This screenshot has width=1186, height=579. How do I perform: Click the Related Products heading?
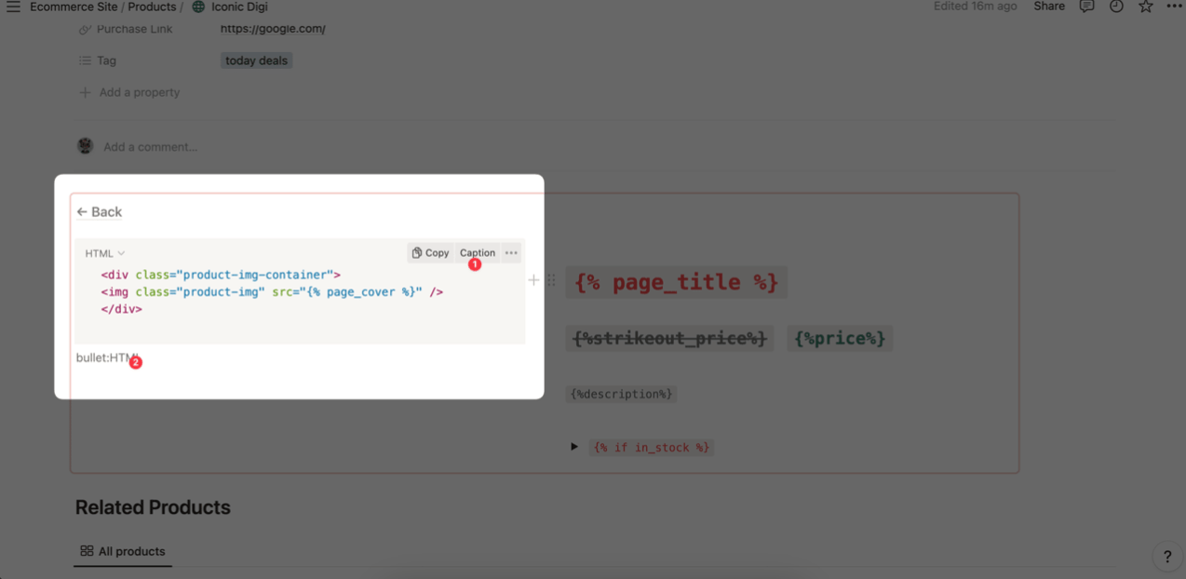coord(153,507)
